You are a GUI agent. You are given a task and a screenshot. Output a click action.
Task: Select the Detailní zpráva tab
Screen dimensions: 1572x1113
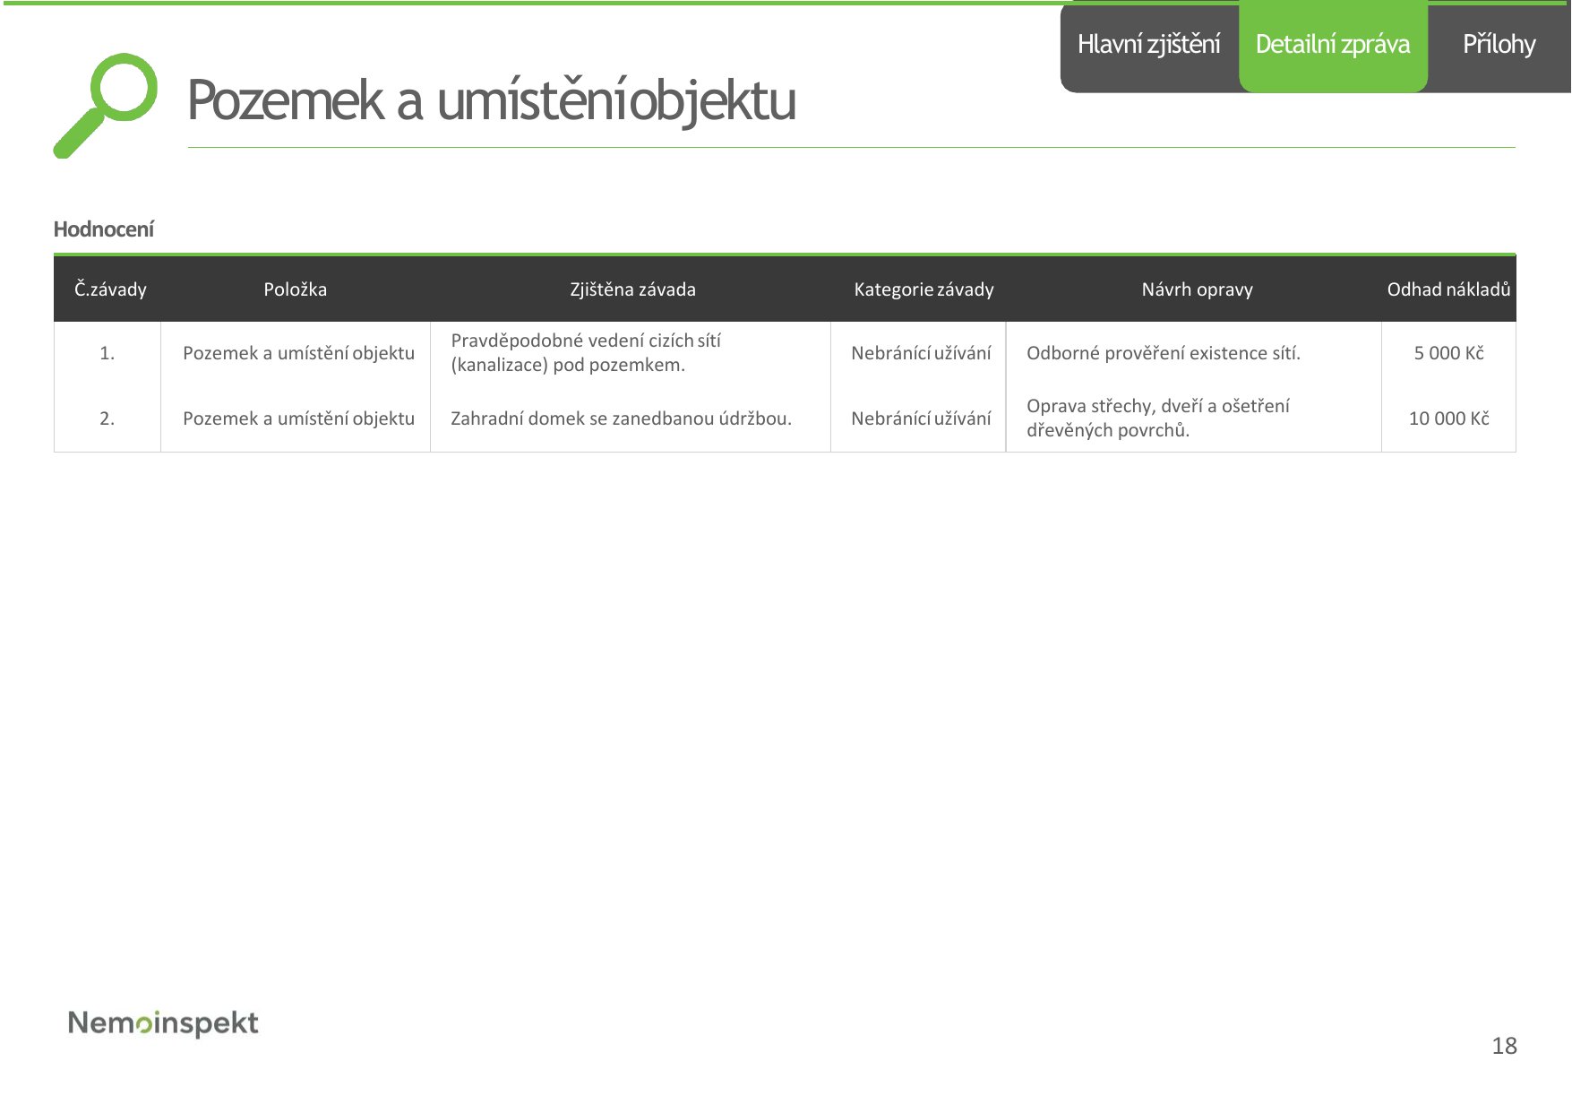(x=1333, y=45)
